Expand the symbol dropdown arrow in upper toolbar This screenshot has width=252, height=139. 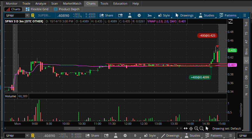27,16
